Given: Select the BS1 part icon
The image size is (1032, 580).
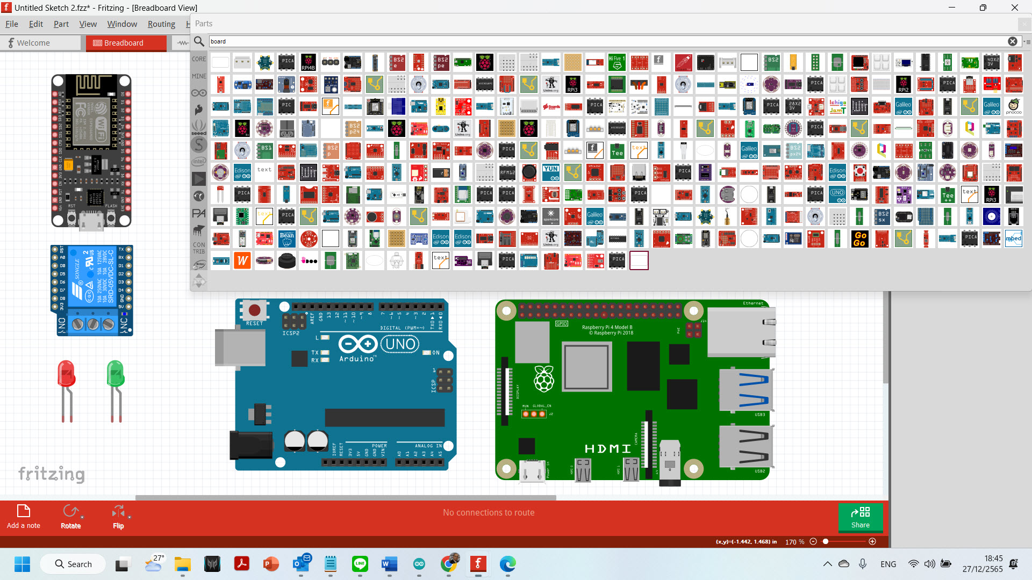Looking at the screenshot, I should pyautogui.click(x=264, y=150).
